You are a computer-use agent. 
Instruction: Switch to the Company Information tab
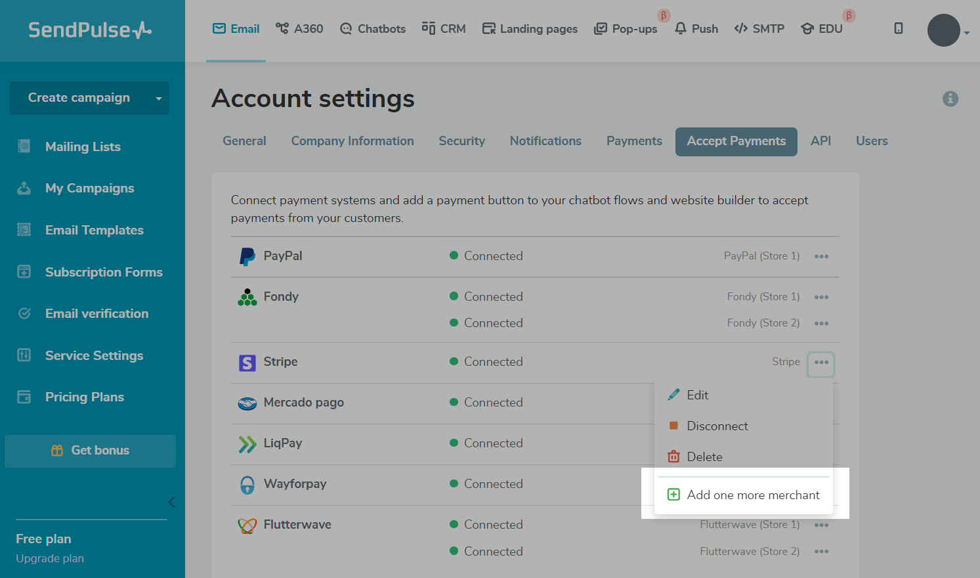tap(352, 141)
